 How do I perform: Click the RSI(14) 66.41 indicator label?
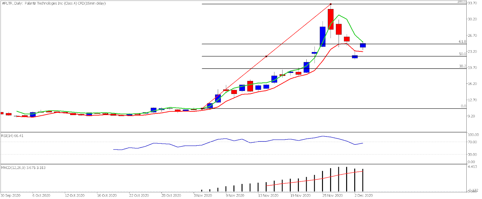click(12, 136)
